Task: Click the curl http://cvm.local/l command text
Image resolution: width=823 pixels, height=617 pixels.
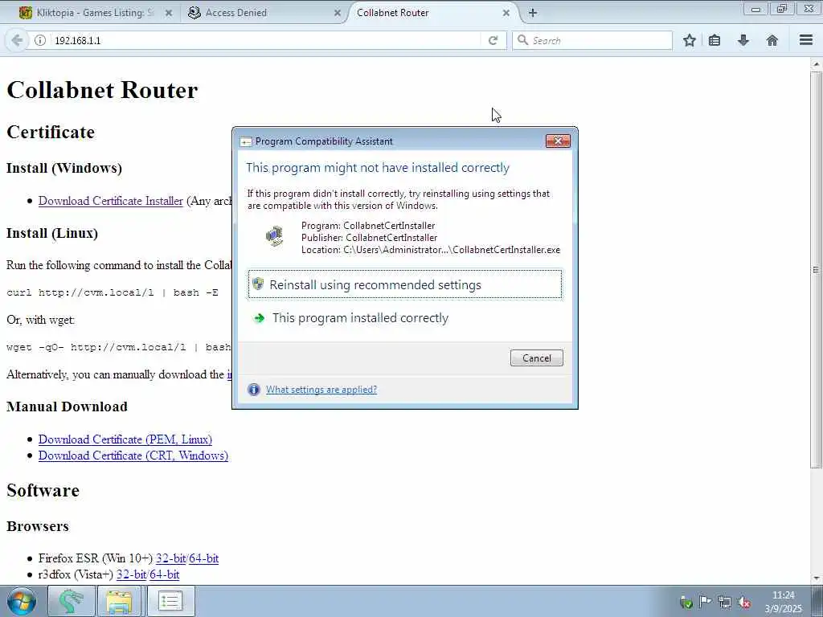Action: coord(113,292)
